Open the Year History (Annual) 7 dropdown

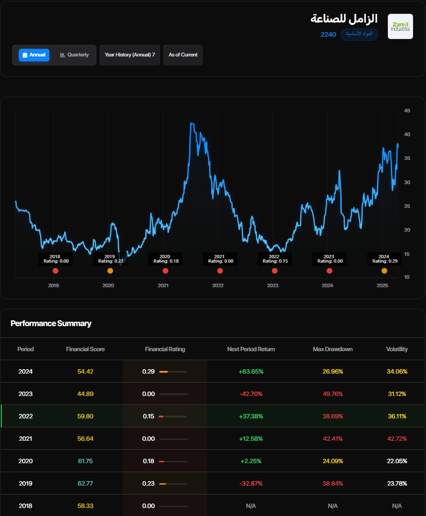point(130,55)
